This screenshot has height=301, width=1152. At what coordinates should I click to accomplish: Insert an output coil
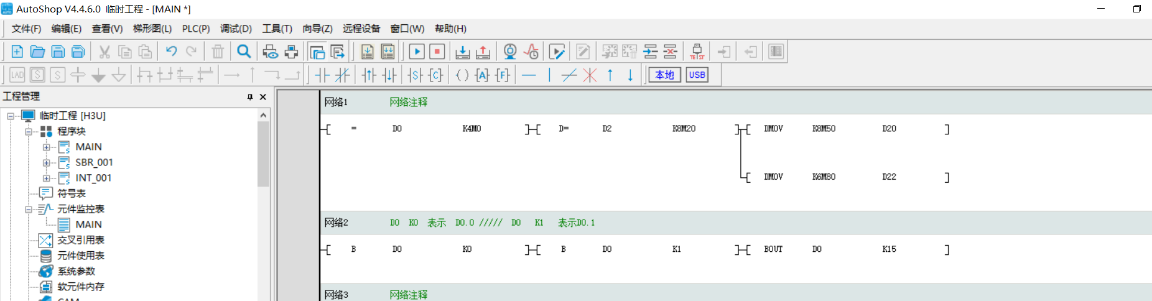coord(462,75)
